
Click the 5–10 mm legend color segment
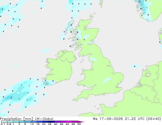pos(28,122)
